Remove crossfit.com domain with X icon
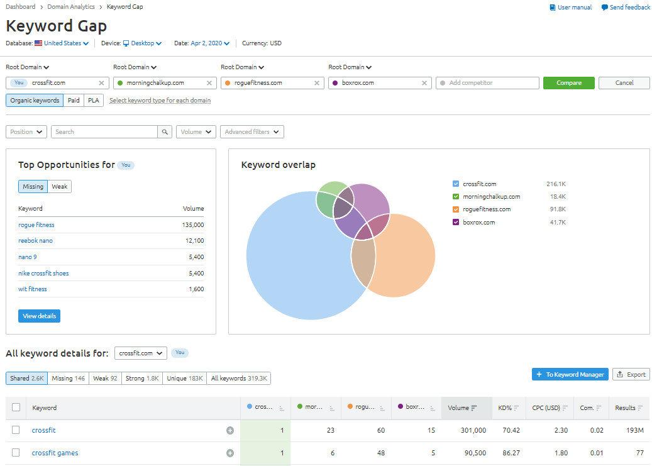 102,83
